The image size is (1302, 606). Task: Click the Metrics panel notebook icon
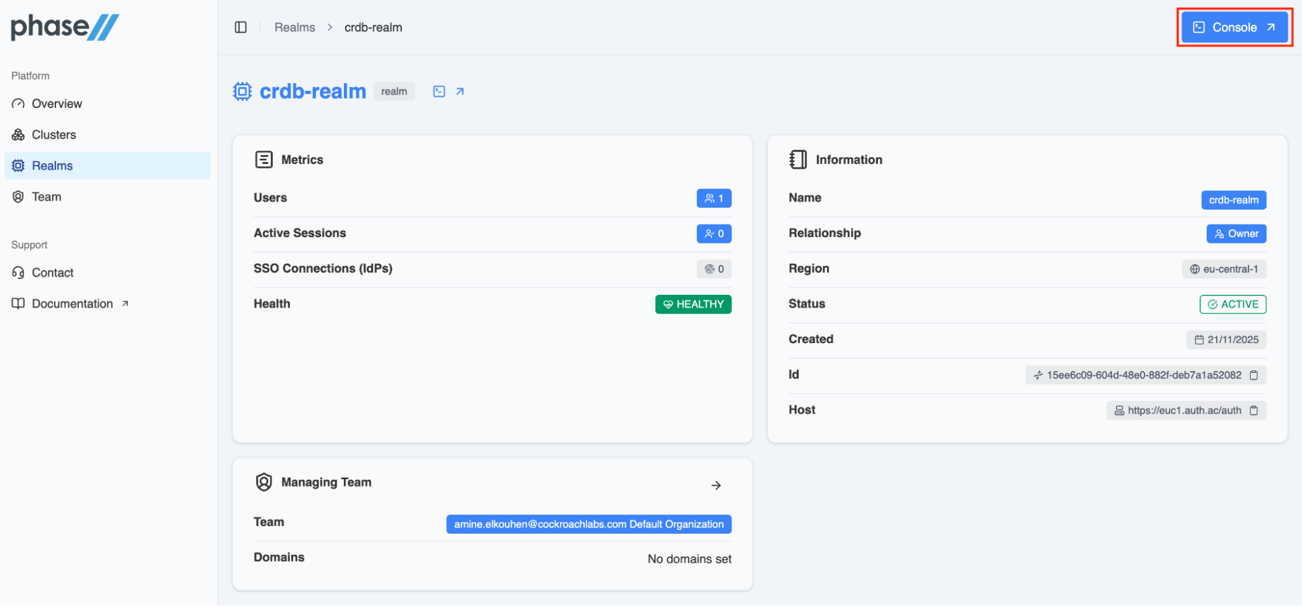[x=264, y=159]
